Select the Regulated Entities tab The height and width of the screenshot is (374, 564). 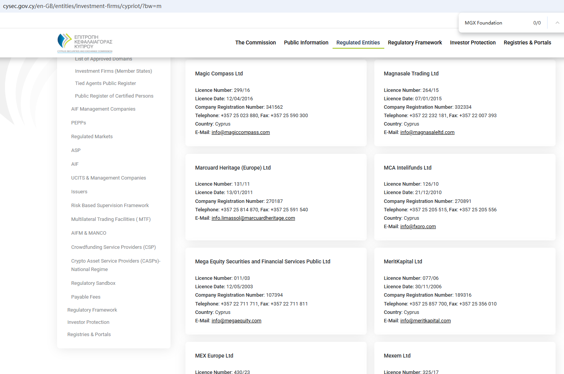point(358,42)
